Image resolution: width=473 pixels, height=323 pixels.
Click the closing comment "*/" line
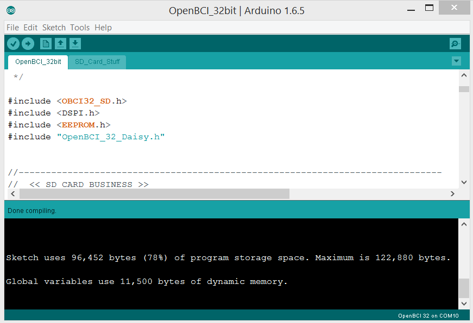pyautogui.click(x=18, y=77)
